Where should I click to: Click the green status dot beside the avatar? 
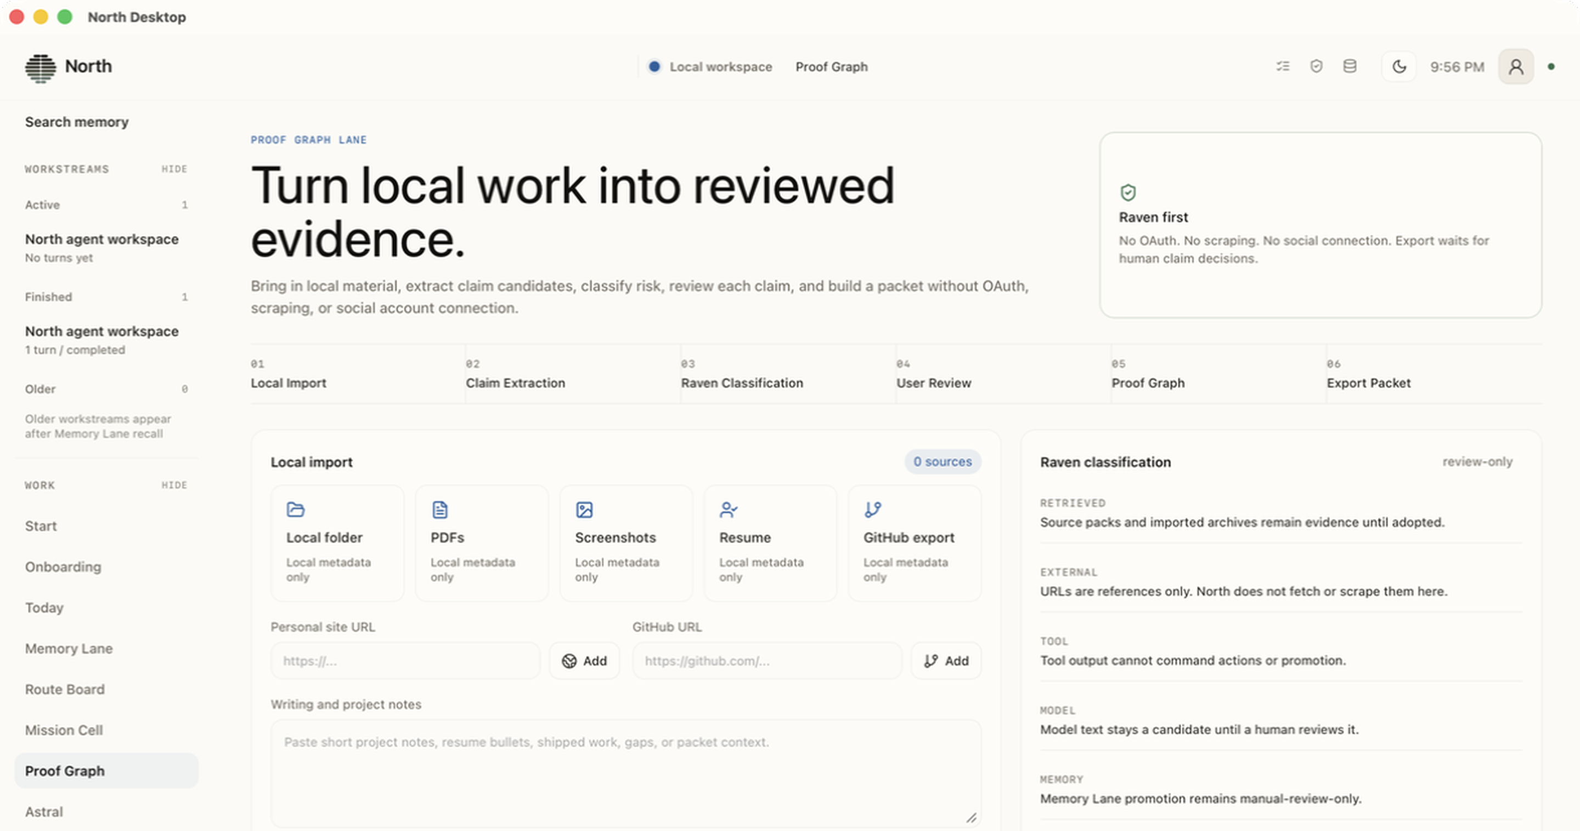[1551, 66]
